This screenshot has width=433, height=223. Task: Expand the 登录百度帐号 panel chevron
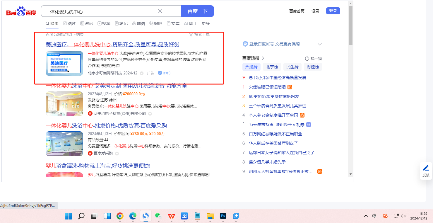click(319, 44)
